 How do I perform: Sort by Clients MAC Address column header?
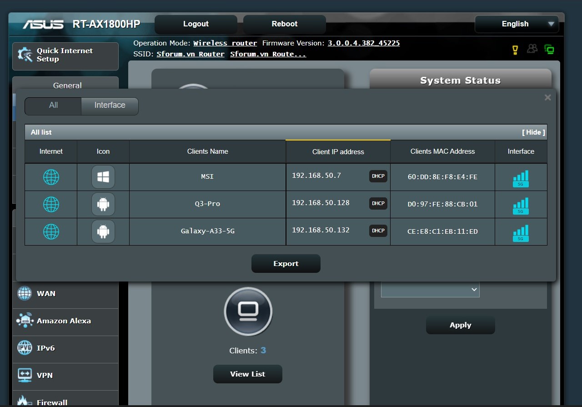click(442, 151)
